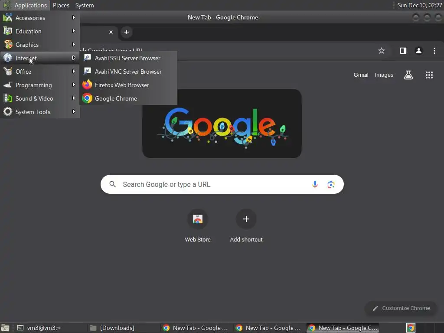Switch to first New Tab Chrome taskbar entry
The image size is (444, 333).
point(196,328)
